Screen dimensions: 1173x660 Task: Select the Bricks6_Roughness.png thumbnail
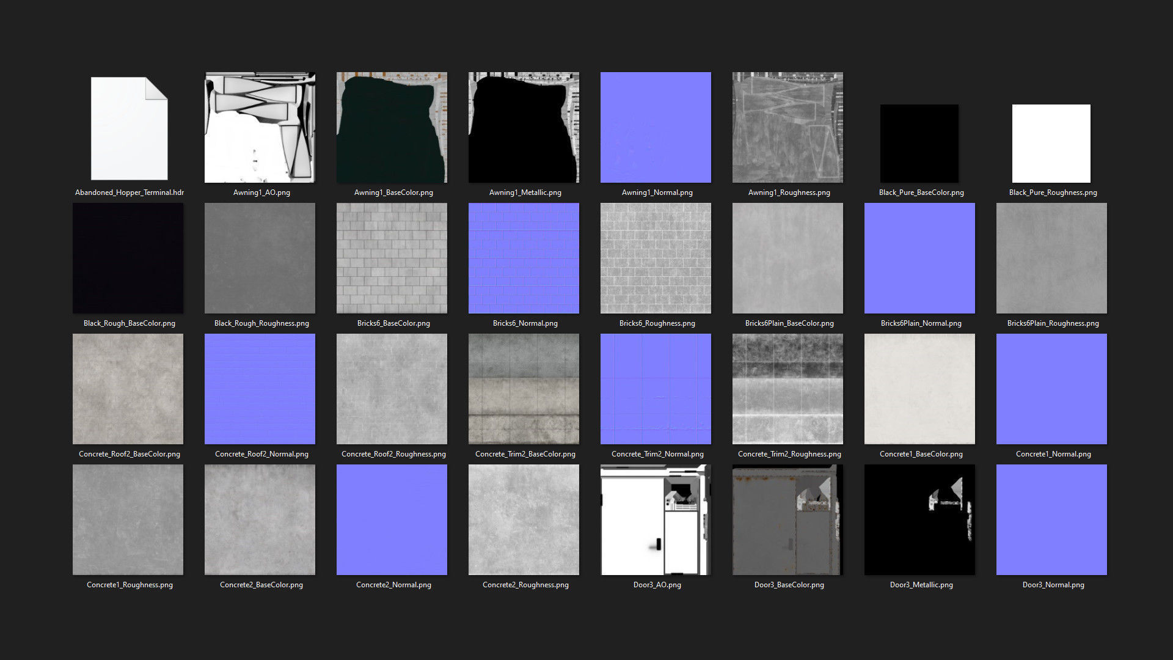656,258
